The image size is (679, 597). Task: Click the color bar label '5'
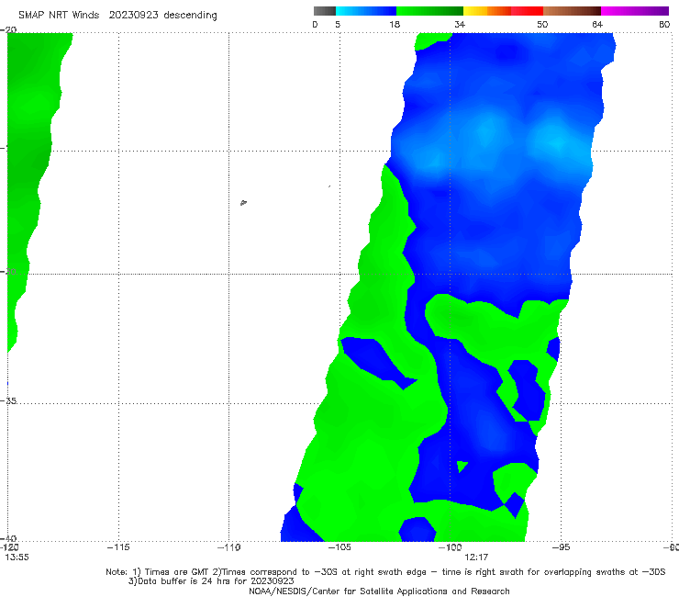tap(338, 25)
